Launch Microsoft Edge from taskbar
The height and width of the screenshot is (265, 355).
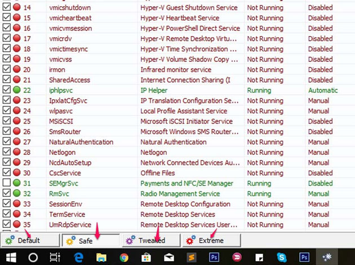[78, 257]
